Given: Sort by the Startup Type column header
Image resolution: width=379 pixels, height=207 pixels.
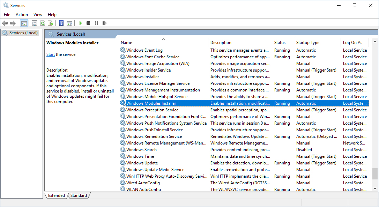Looking at the screenshot, I should click(x=317, y=42).
